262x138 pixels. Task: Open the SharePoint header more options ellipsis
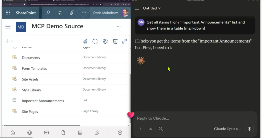pyautogui.click(x=84, y=13)
